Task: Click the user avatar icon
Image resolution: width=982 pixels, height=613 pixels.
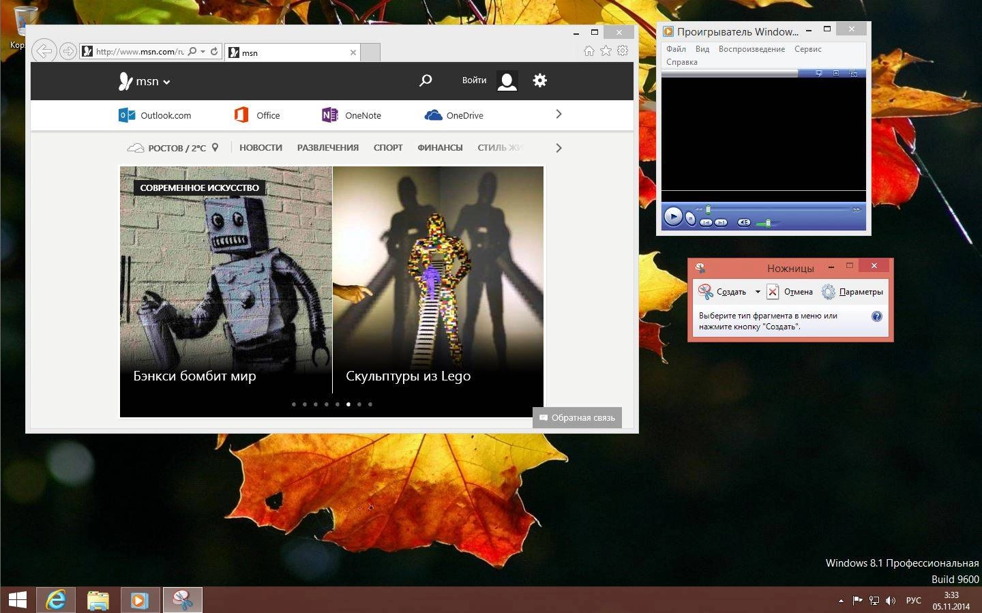Action: (x=507, y=81)
